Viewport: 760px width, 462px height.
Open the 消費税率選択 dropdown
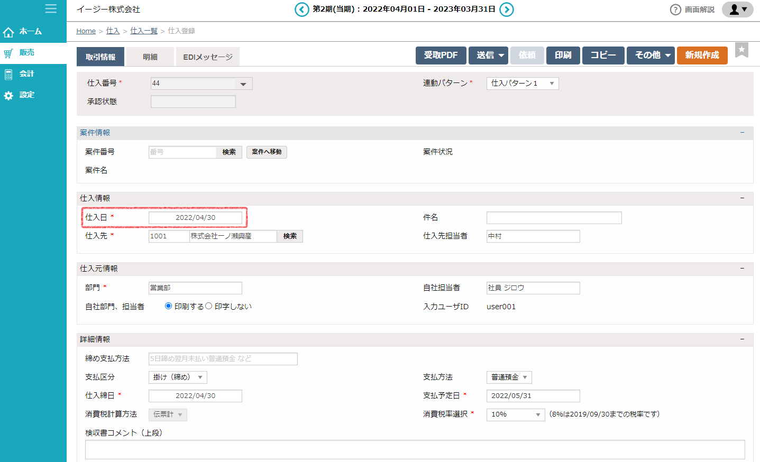pos(516,414)
